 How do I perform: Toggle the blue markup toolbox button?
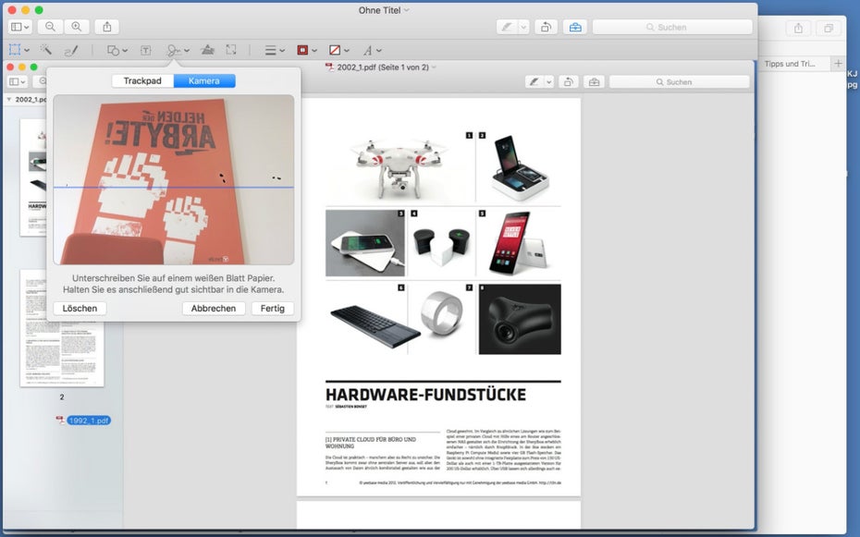click(575, 28)
